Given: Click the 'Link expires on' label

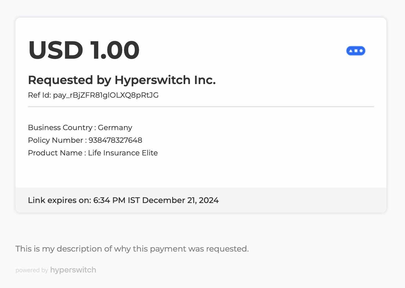Looking at the screenshot, I should (59, 200).
